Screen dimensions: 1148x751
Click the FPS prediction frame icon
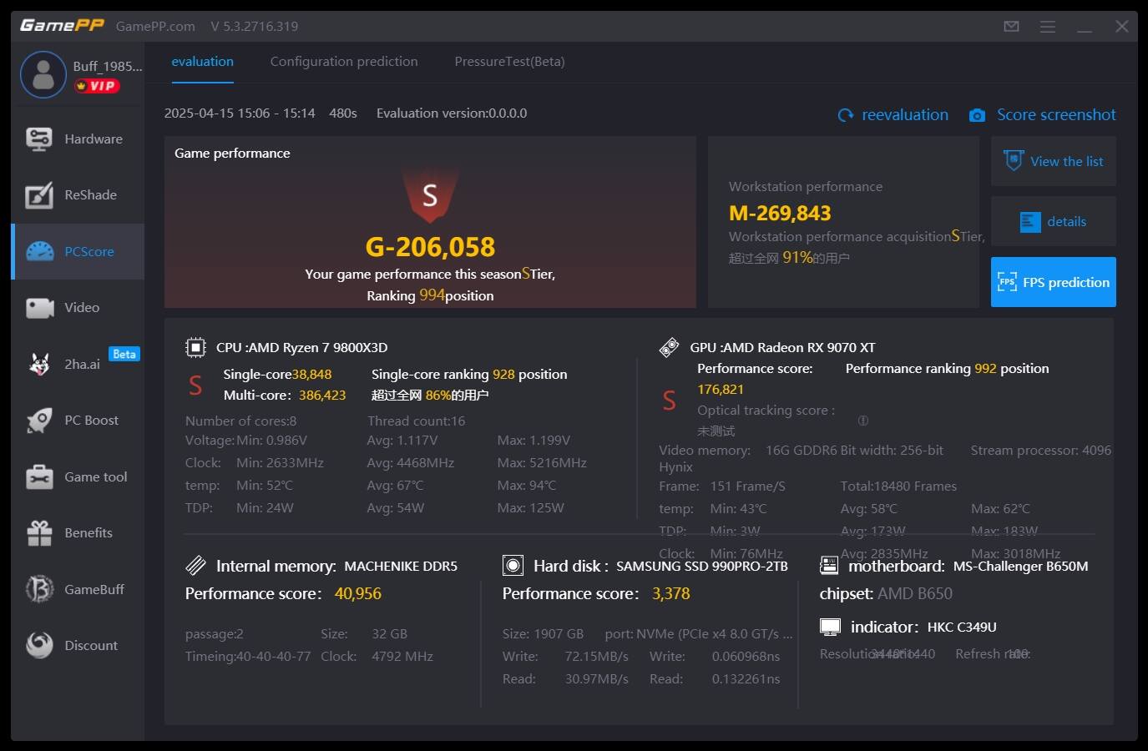tap(1007, 282)
